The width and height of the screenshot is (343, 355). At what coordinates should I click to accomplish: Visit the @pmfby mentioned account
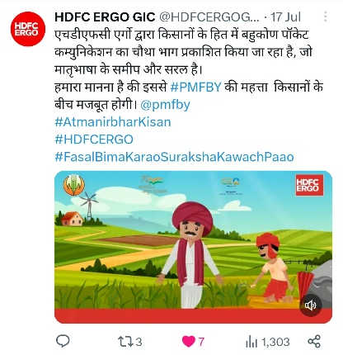click(165, 105)
